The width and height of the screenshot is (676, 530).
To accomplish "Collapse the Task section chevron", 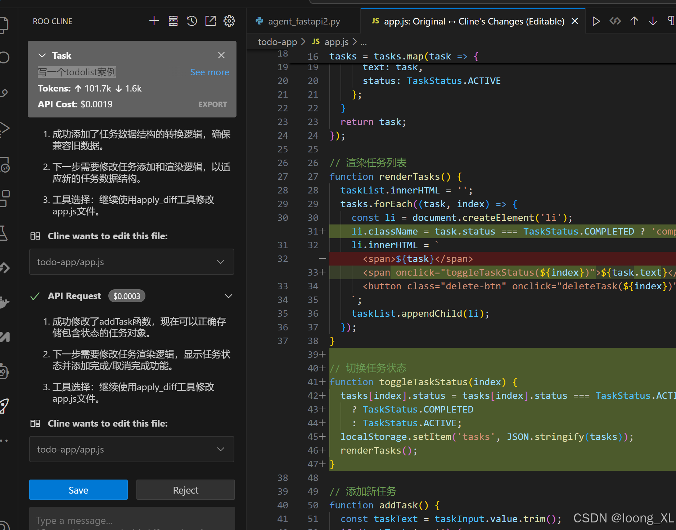I will click(x=42, y=55).
